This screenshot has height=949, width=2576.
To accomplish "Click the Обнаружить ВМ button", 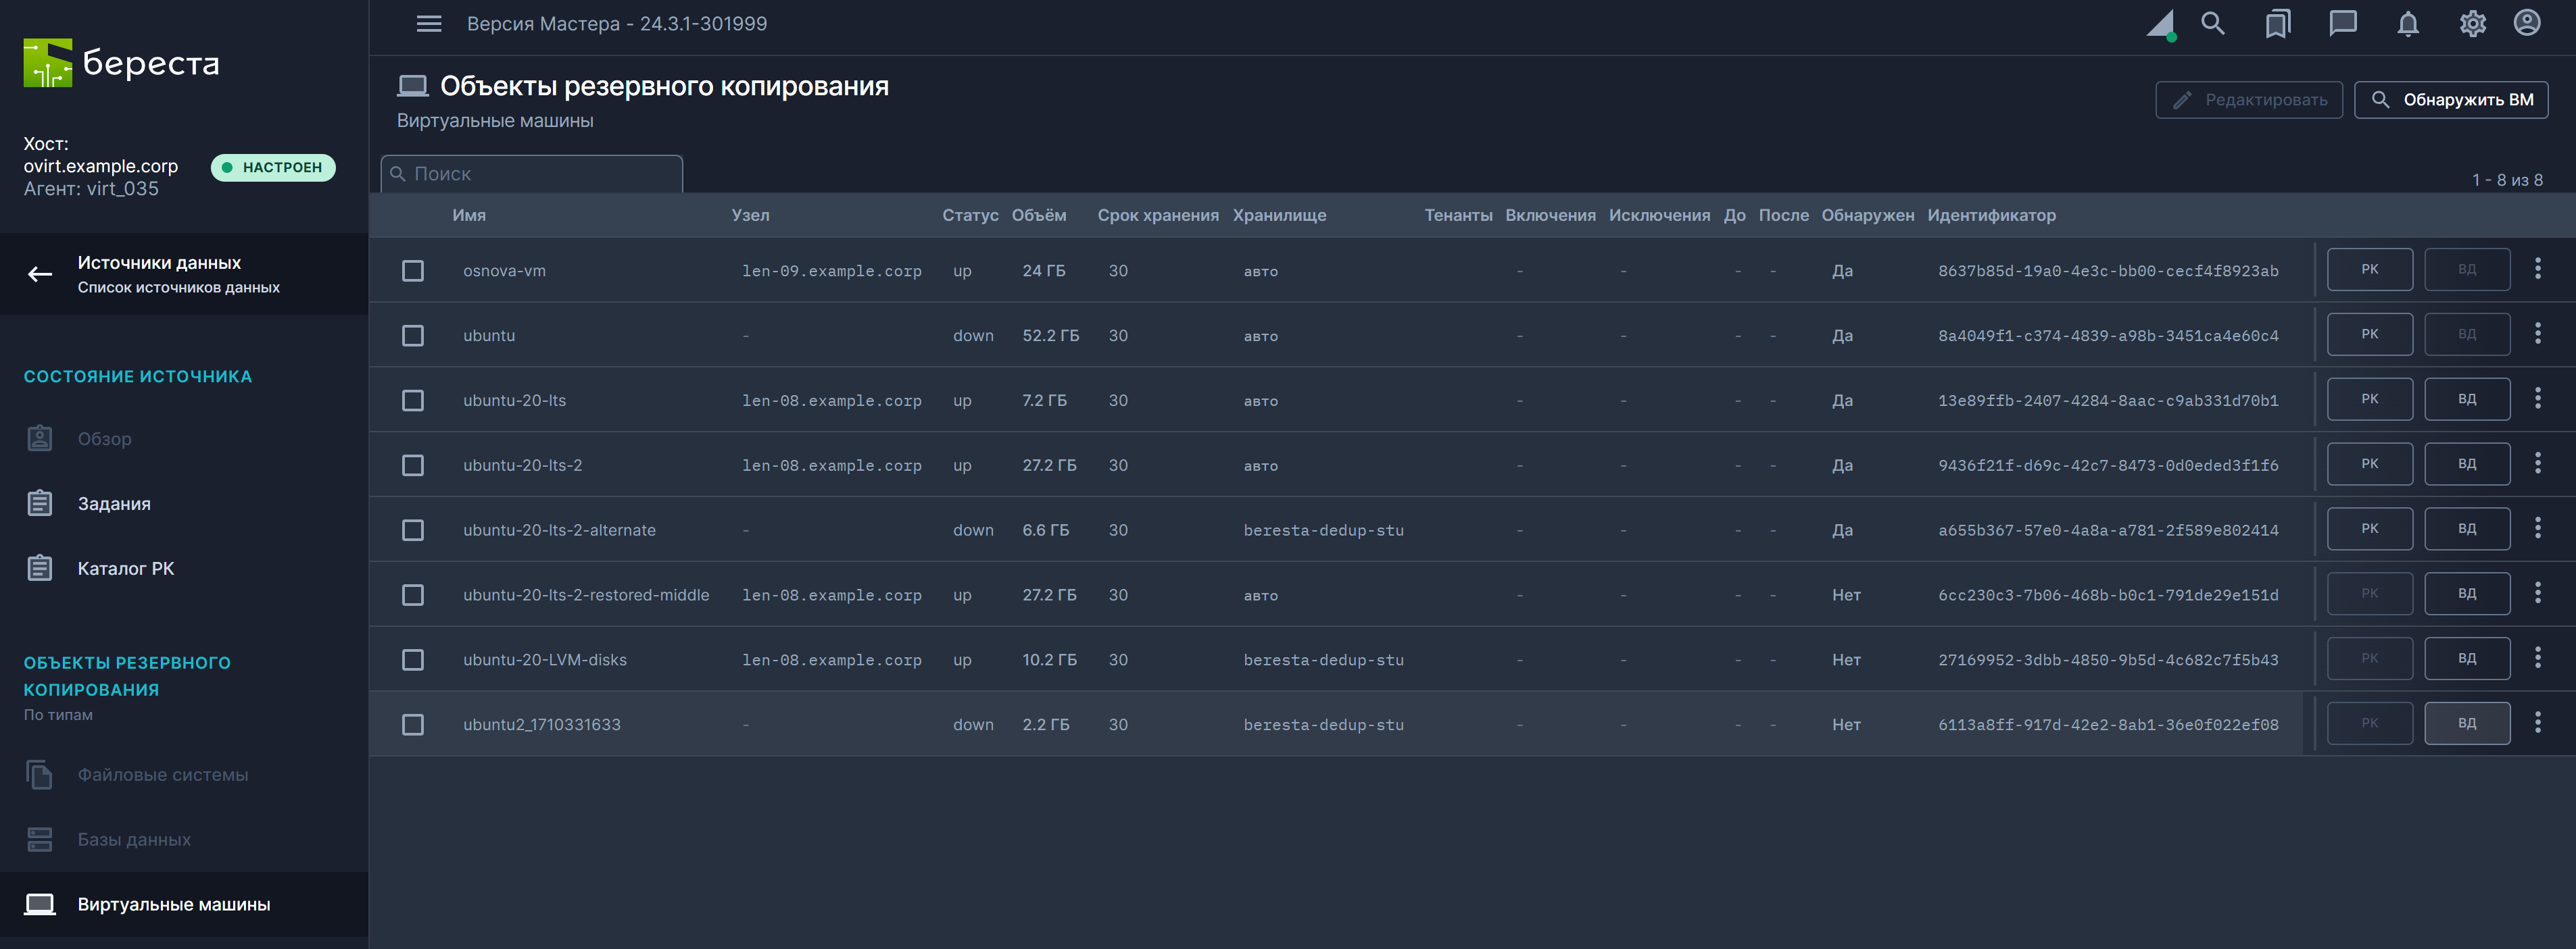I will (2450, 100).
